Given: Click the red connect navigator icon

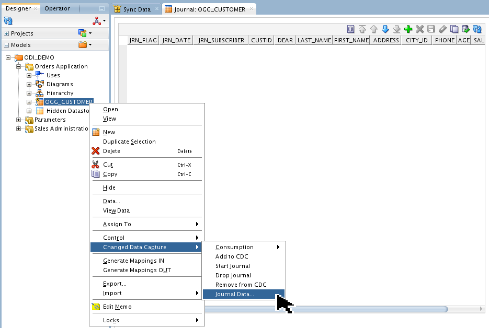Looking at the screenshot, I should pyautogui.click(x=97, y=21).
